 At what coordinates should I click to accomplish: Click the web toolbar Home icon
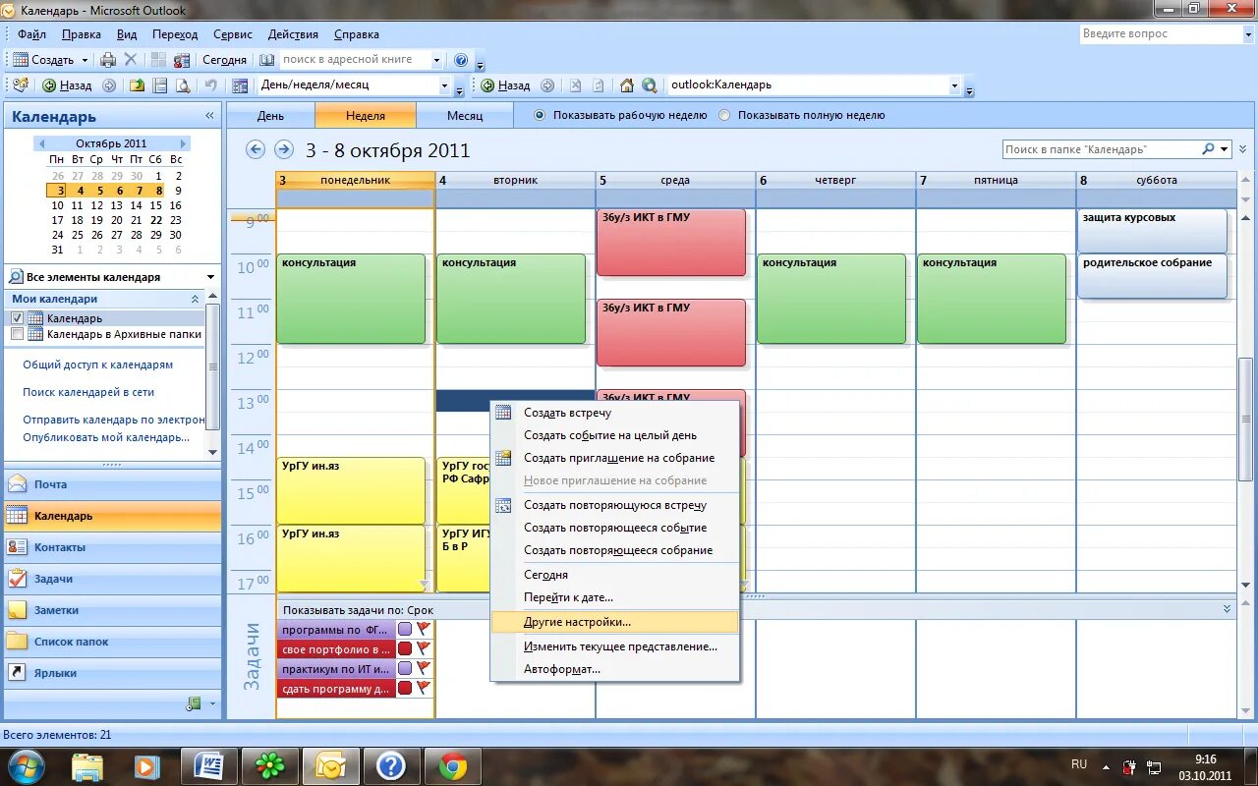[627, 85]
